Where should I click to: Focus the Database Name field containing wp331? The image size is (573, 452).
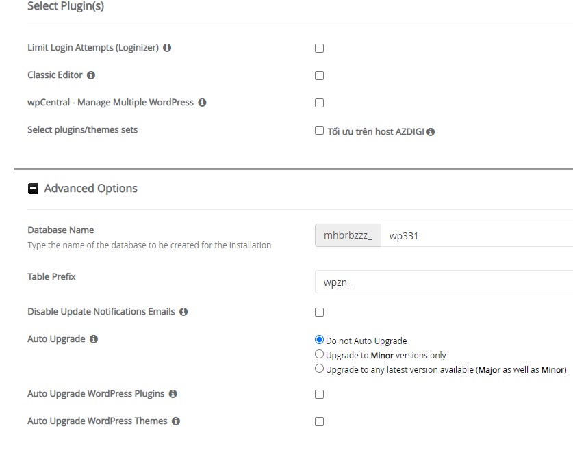(476, 235)
